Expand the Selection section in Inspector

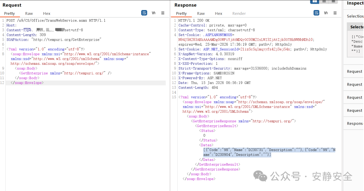click(354, 16)
